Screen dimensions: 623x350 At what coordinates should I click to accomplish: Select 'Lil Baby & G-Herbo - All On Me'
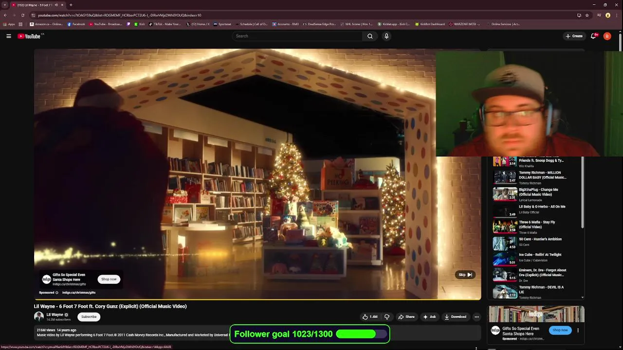pyautogui.click(x=542, y=207)
